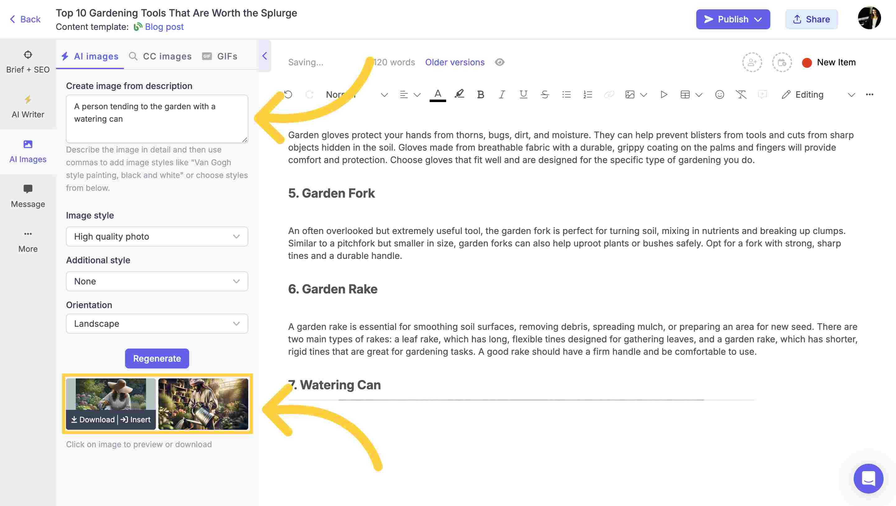Open the Publish dropdown button
The height and width of the screenshot is (506, 896).
[x=733, y=19]
